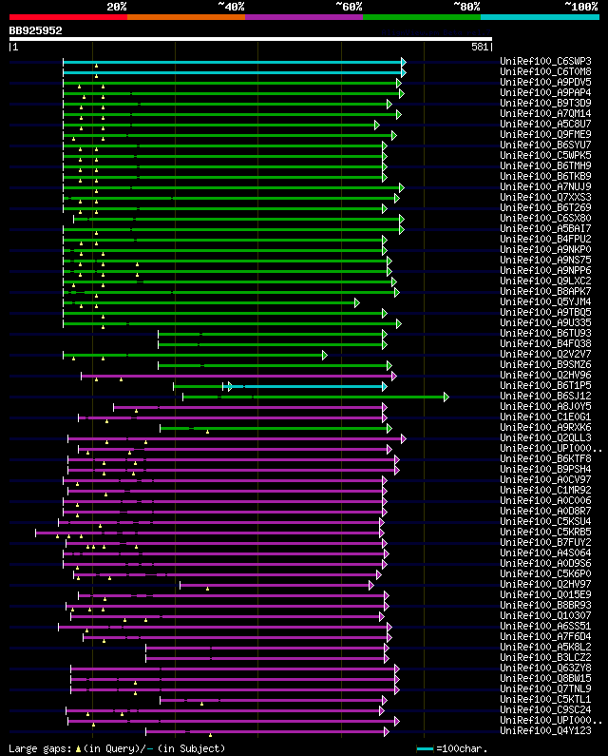Select the UniRef100_B7FUY2 label
The height and width of the screenshot is (756, 608).
545,542
